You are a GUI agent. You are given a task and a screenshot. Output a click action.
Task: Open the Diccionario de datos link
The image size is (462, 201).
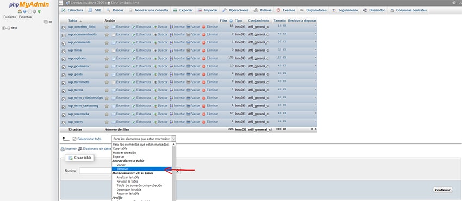95,149
